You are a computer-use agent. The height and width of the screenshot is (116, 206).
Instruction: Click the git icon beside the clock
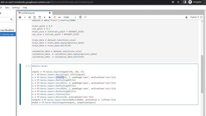tap(85, 17)
